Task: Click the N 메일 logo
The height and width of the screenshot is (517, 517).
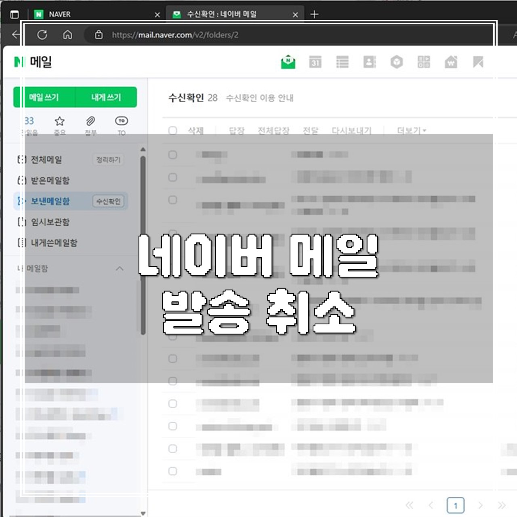Action: [x=33, y=62]
